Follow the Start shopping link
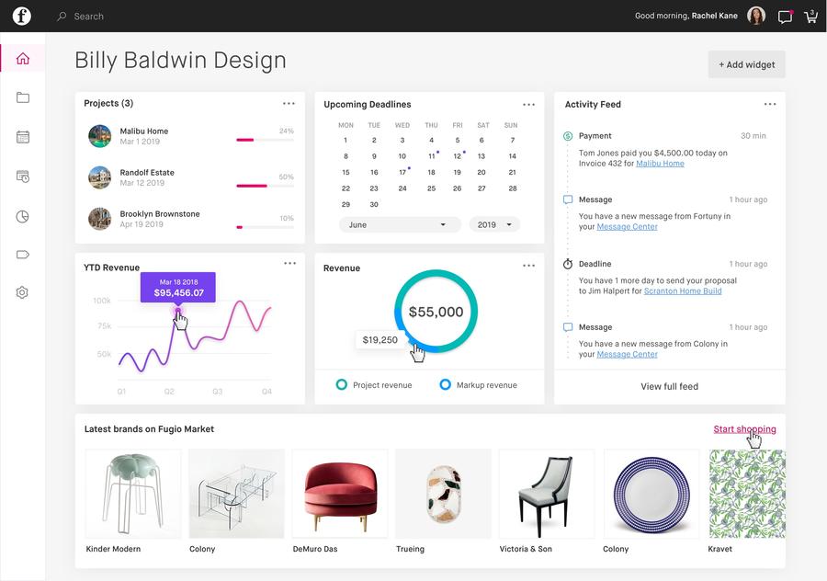The width and height of the screenshot is (827, 581). click(744, 429)
